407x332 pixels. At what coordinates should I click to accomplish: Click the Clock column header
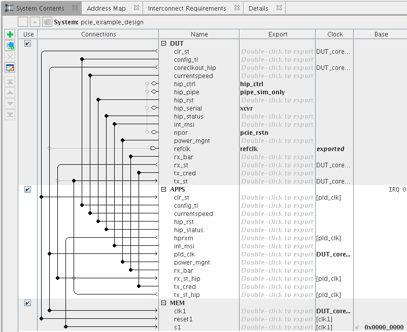point(335,34)
